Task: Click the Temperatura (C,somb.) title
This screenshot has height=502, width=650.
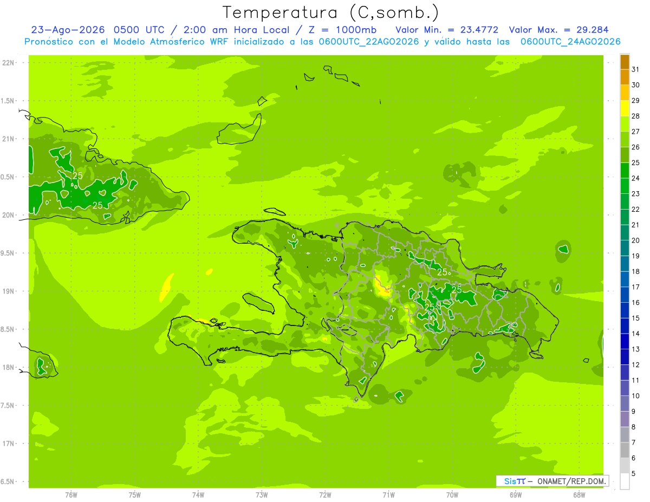Action: tap(330, 12)
